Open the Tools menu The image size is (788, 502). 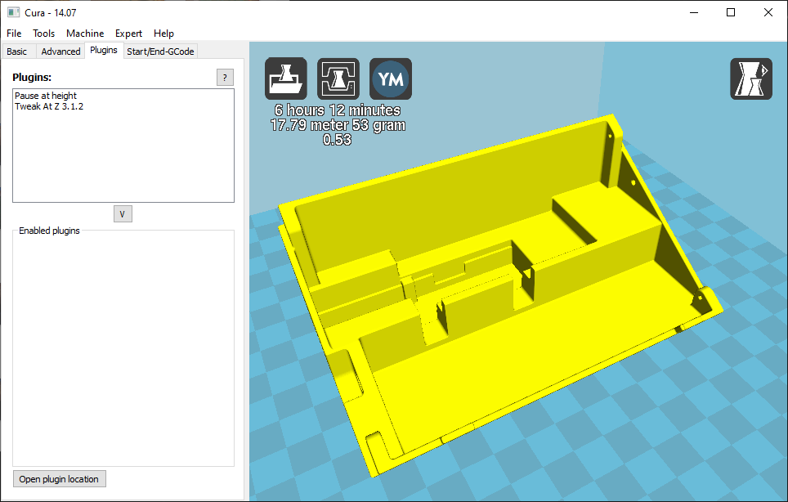43,34
